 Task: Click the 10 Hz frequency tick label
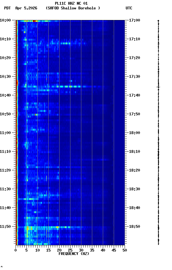click(x=37, y=250)
